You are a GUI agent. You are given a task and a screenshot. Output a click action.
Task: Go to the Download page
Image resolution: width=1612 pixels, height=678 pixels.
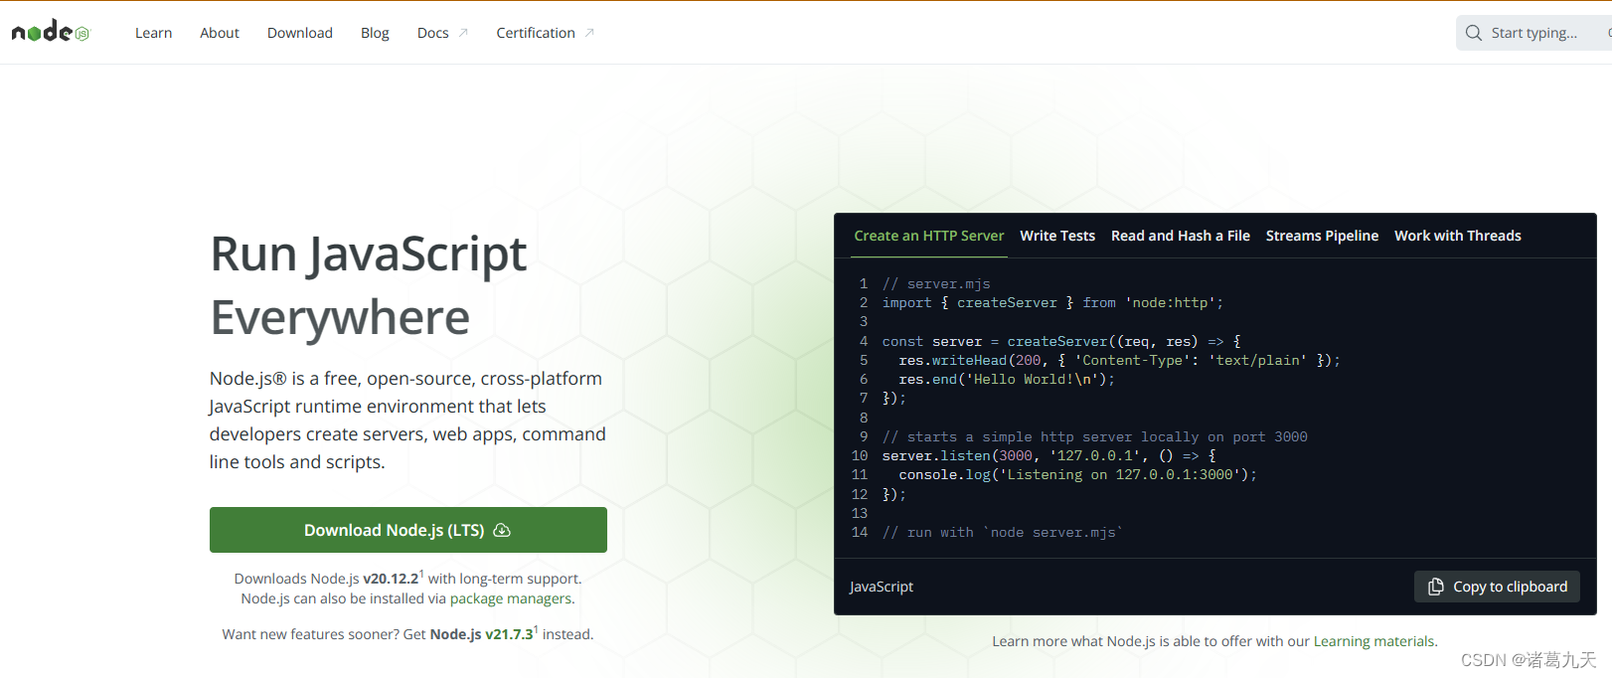[x=300, y=33]
